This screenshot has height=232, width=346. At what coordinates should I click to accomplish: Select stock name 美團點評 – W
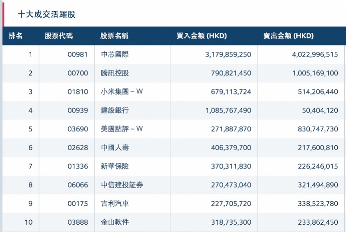(122, 129)
